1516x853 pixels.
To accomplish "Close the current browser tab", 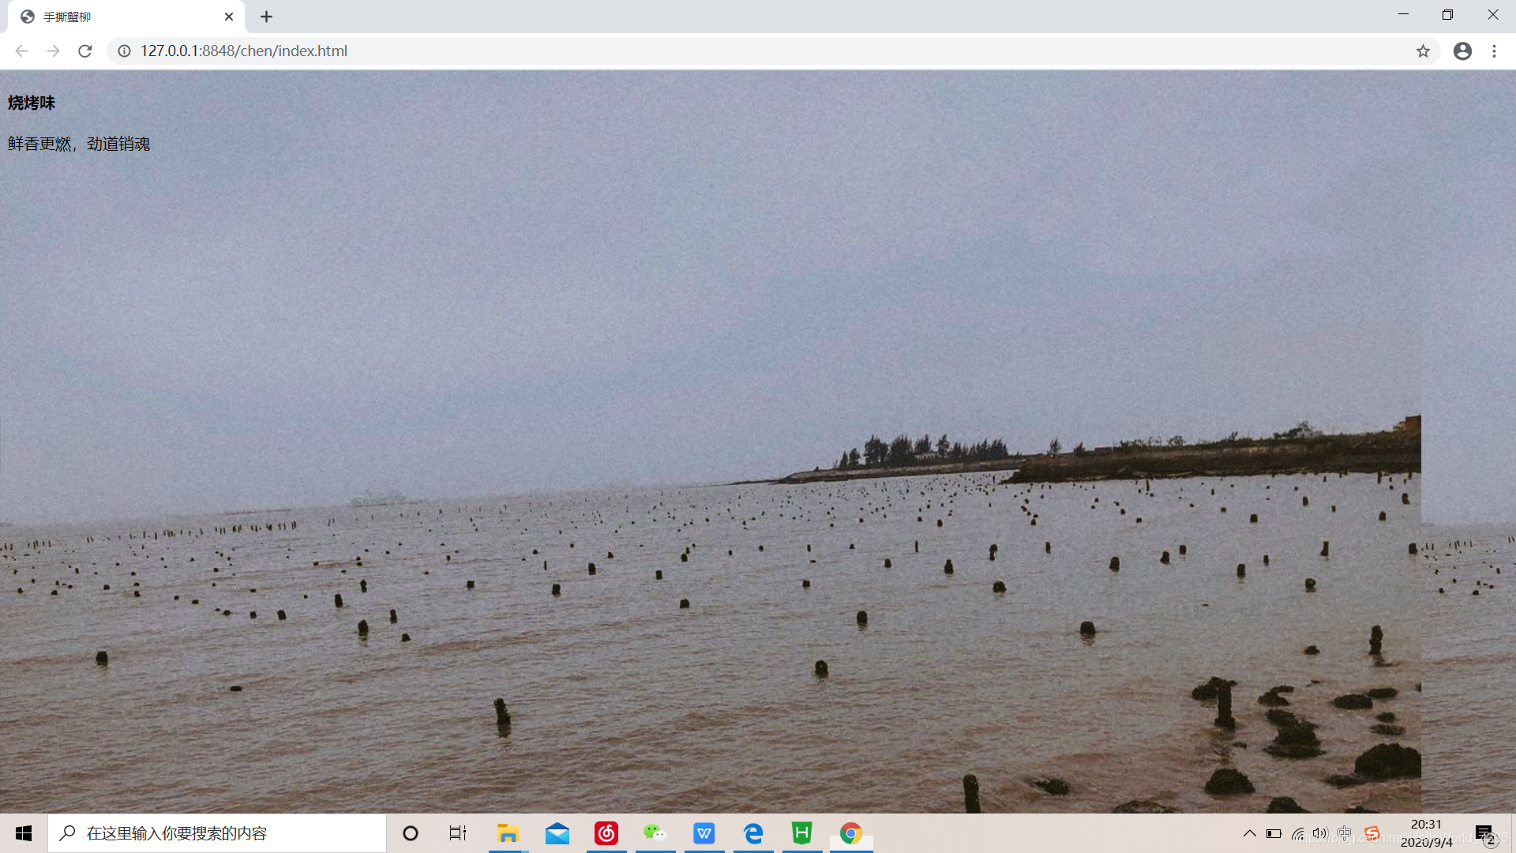I will pyautogui.click(x=229, y=17).
